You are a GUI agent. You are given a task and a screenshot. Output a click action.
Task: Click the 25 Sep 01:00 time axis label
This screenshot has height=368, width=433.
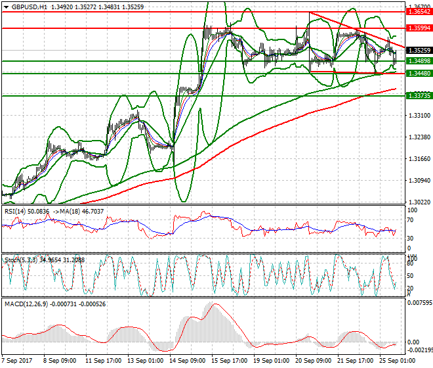click(x=397, y=361)
